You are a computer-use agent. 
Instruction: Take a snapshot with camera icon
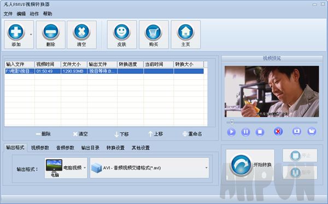click(x=296, y=131)
